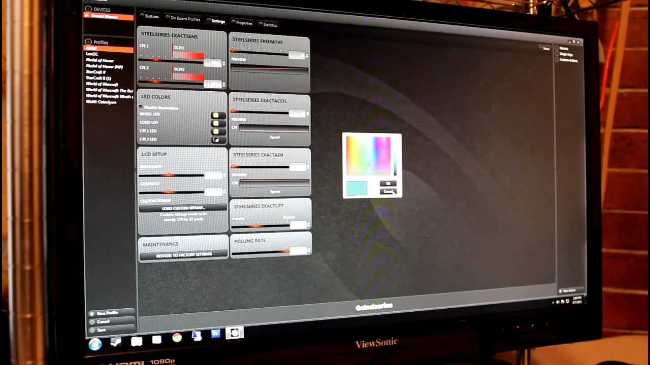
Task: Click the CPI 1 value stepper arrows
Action: 223,63
